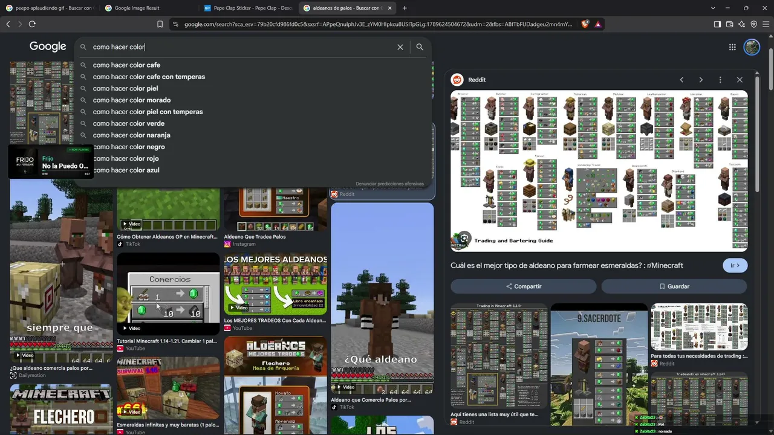Open the browser hamburger menu
This screenshot has width=774, height=435.
point(766,24)
